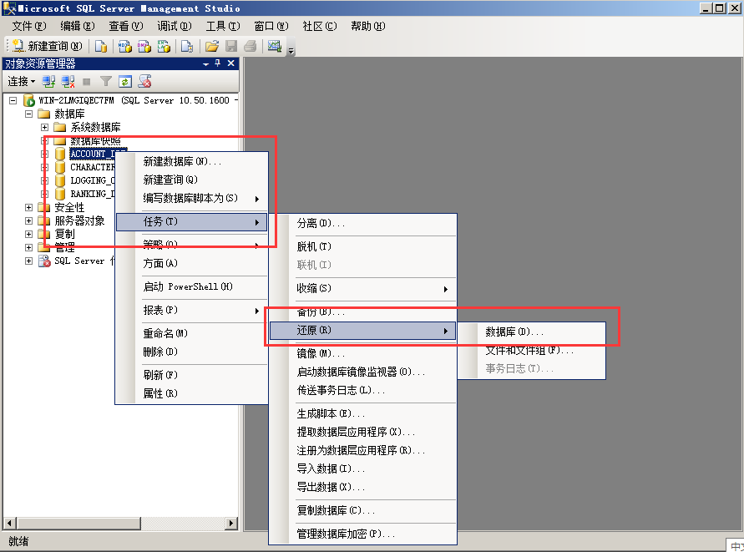Viewport: 744px width, 552px height.
Task: Click the Database Engine Query icon
Action: 100,46
